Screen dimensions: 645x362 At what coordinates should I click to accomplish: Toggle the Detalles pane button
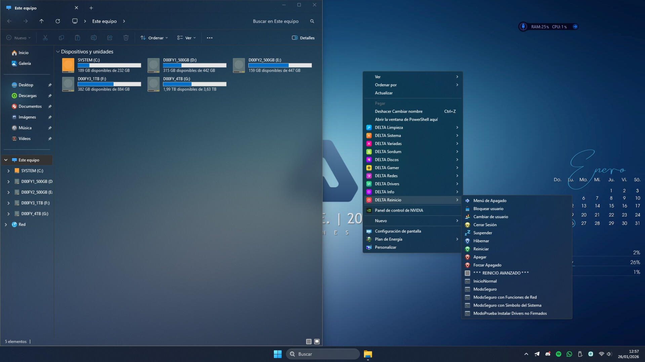pos(303,38)
